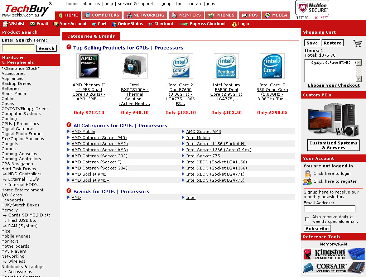Open the Intel Core i7 product image
The height and width of the screenshot is (277, 366).
point(272,66)
